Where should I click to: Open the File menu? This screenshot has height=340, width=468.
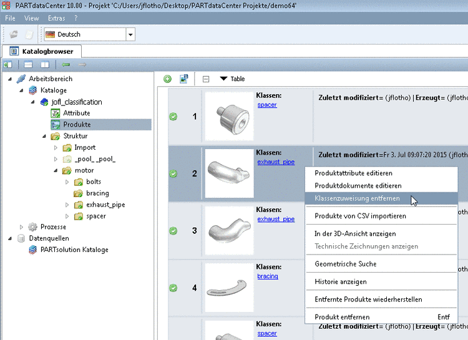click(x=10, y=18)
